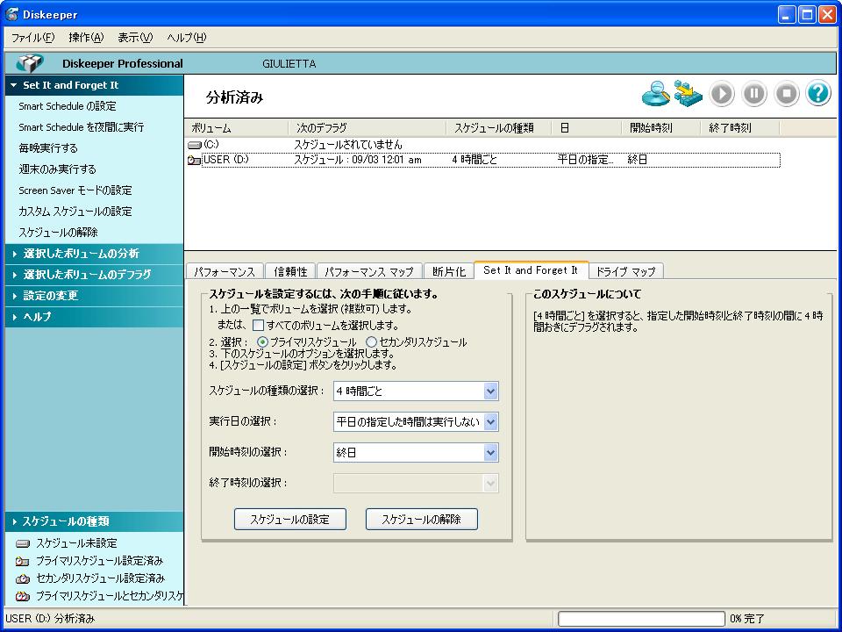Click GIULIETTA computer name in header
Image resolution: width=842 pixels, height=632 pixels.
pos(289,63)
